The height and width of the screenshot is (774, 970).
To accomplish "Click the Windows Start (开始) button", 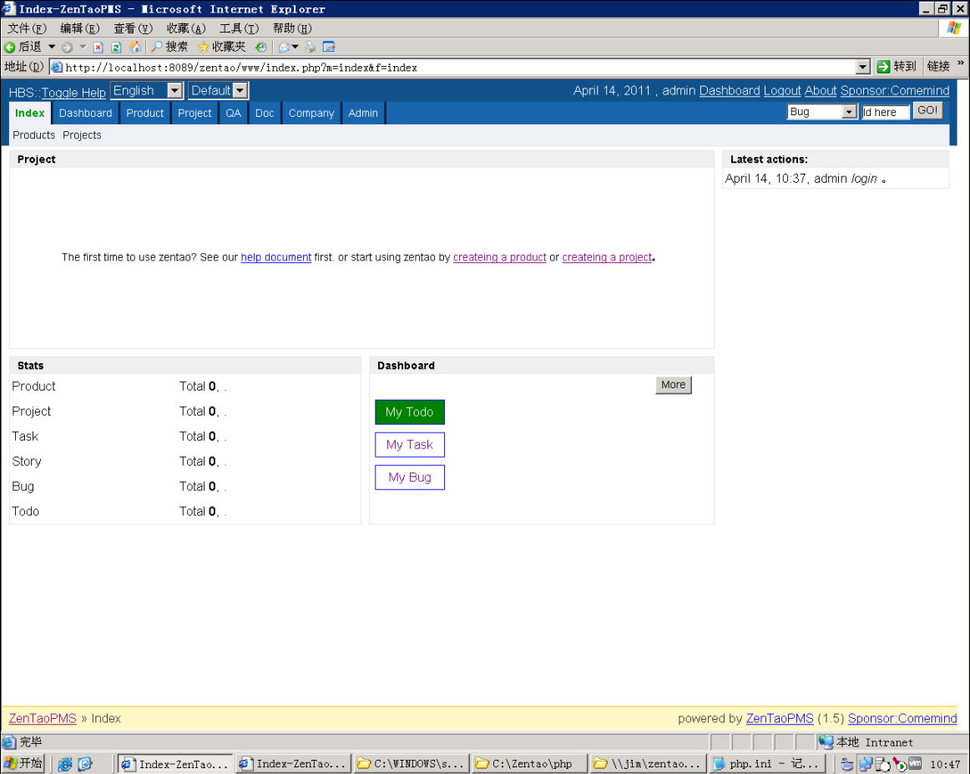I will pyautogui.click(x=23, y=763).
